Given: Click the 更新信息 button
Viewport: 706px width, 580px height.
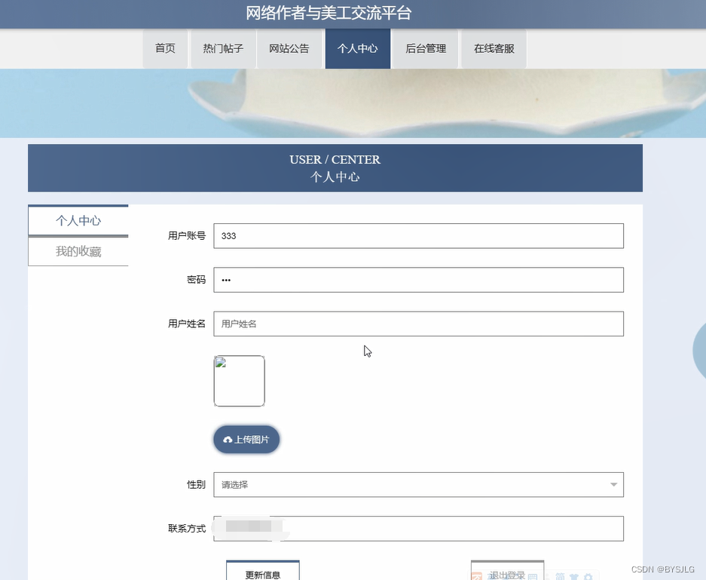Looking at the screenshot, I should (263, 571).
